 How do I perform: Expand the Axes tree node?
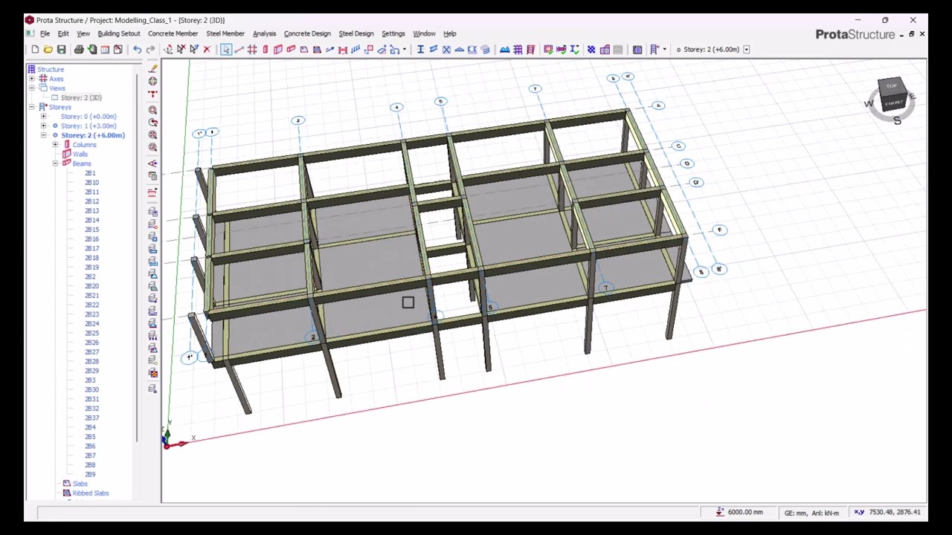(32, 79)
